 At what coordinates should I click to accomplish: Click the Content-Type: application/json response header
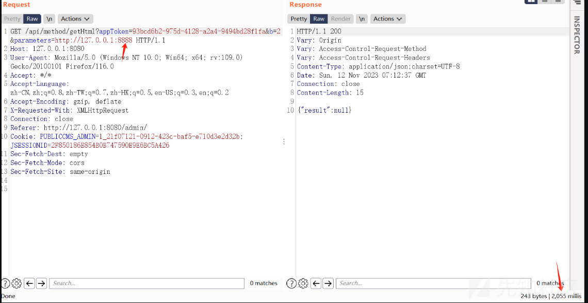tap(378, 66)
